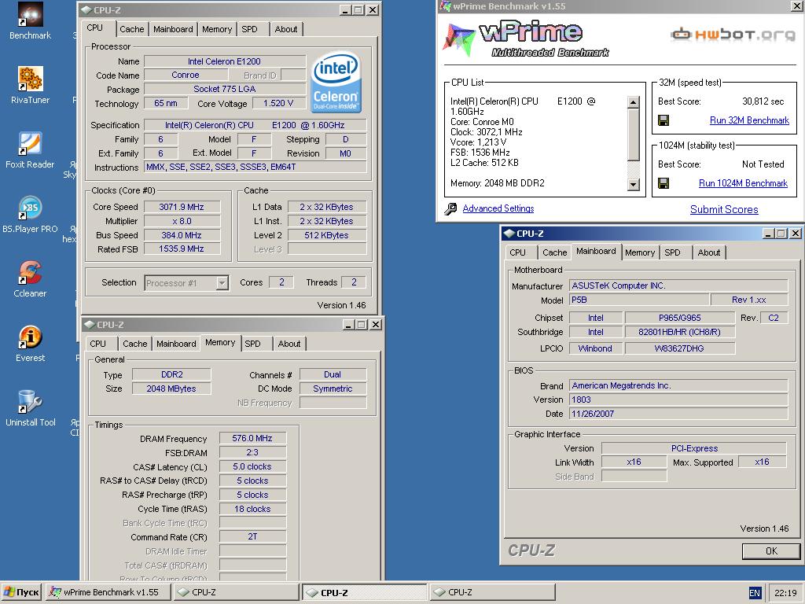Select Cache tab in Memory CPU-Z window
This screenshot has width=805, height=604.
135,344
